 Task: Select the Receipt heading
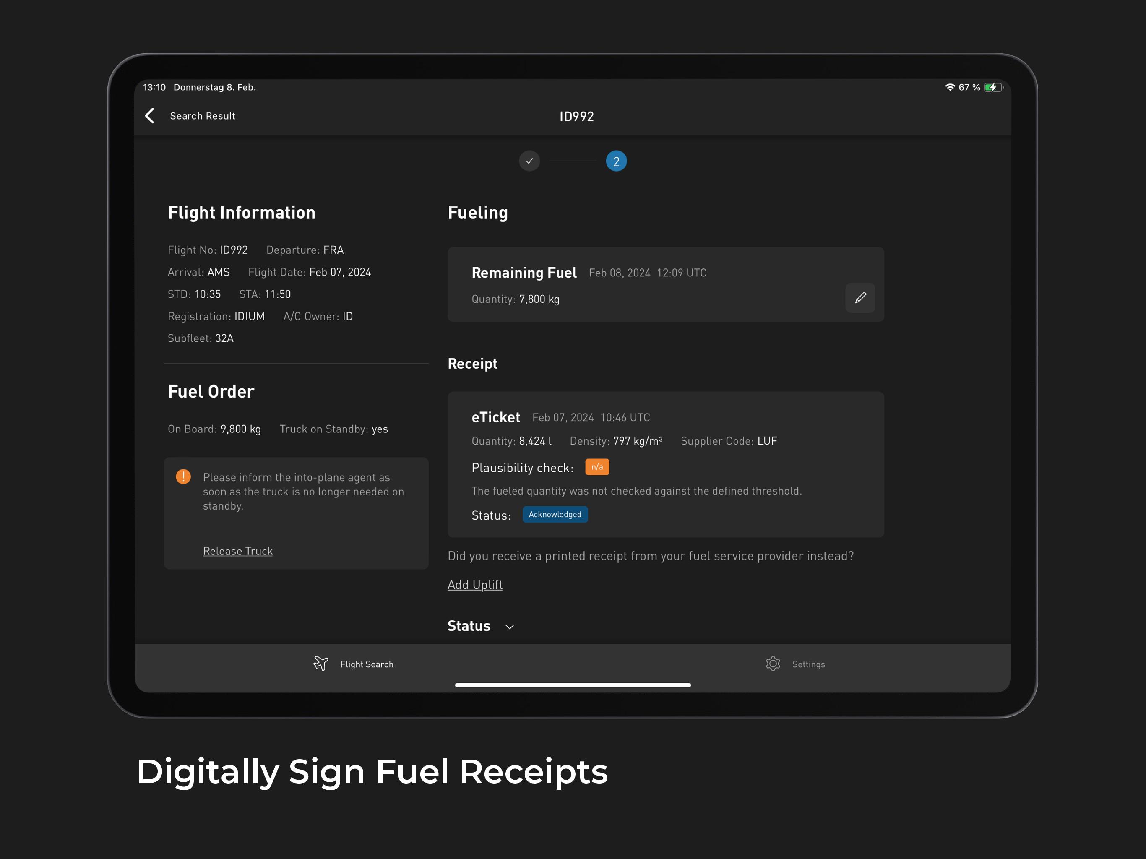472,364
